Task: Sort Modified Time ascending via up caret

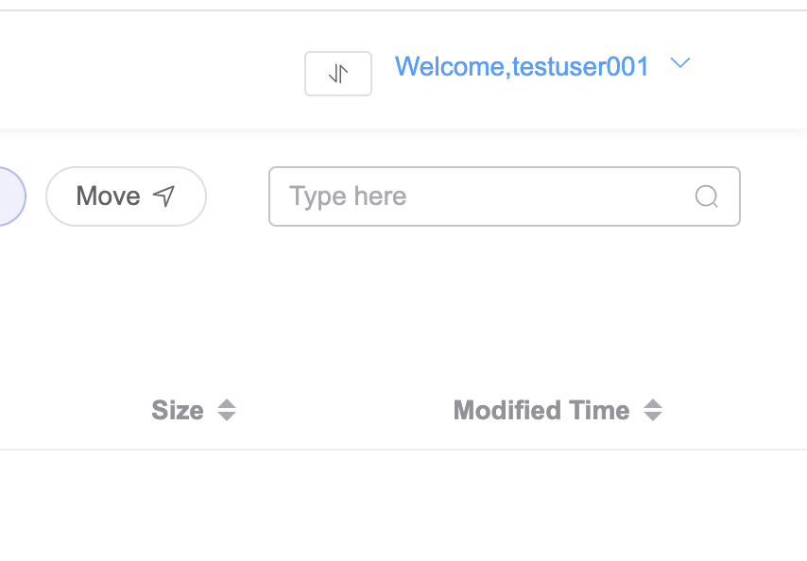Action: tap(653, 403)
